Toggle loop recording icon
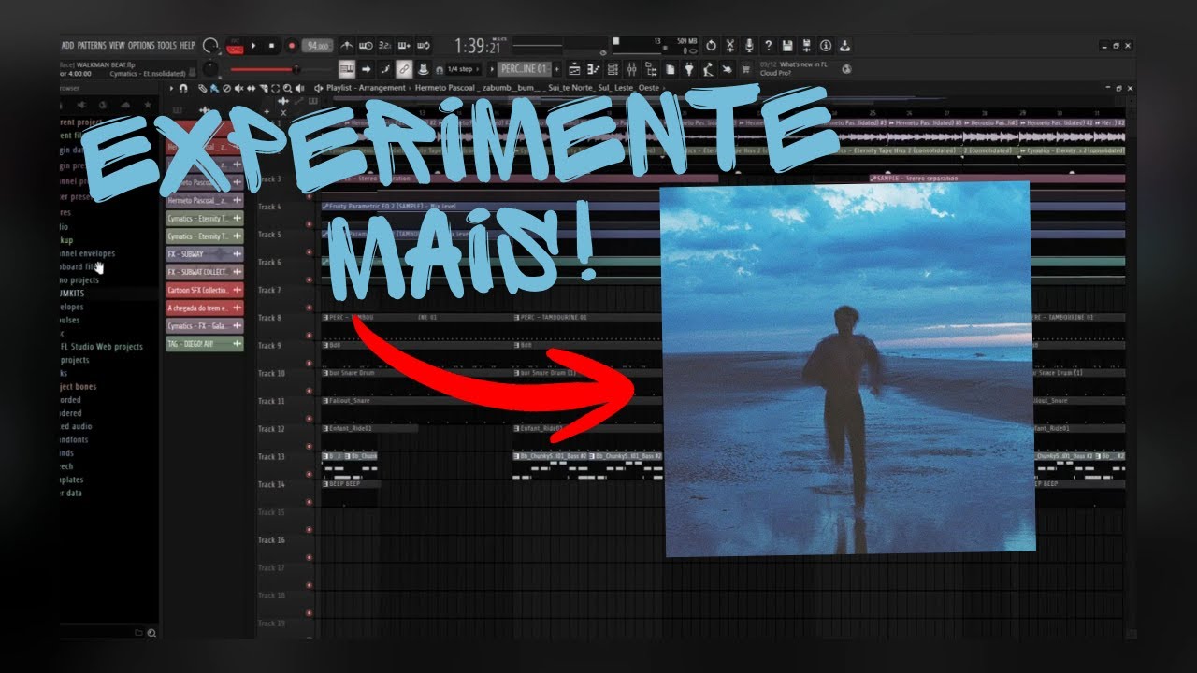 coord(424,46)
